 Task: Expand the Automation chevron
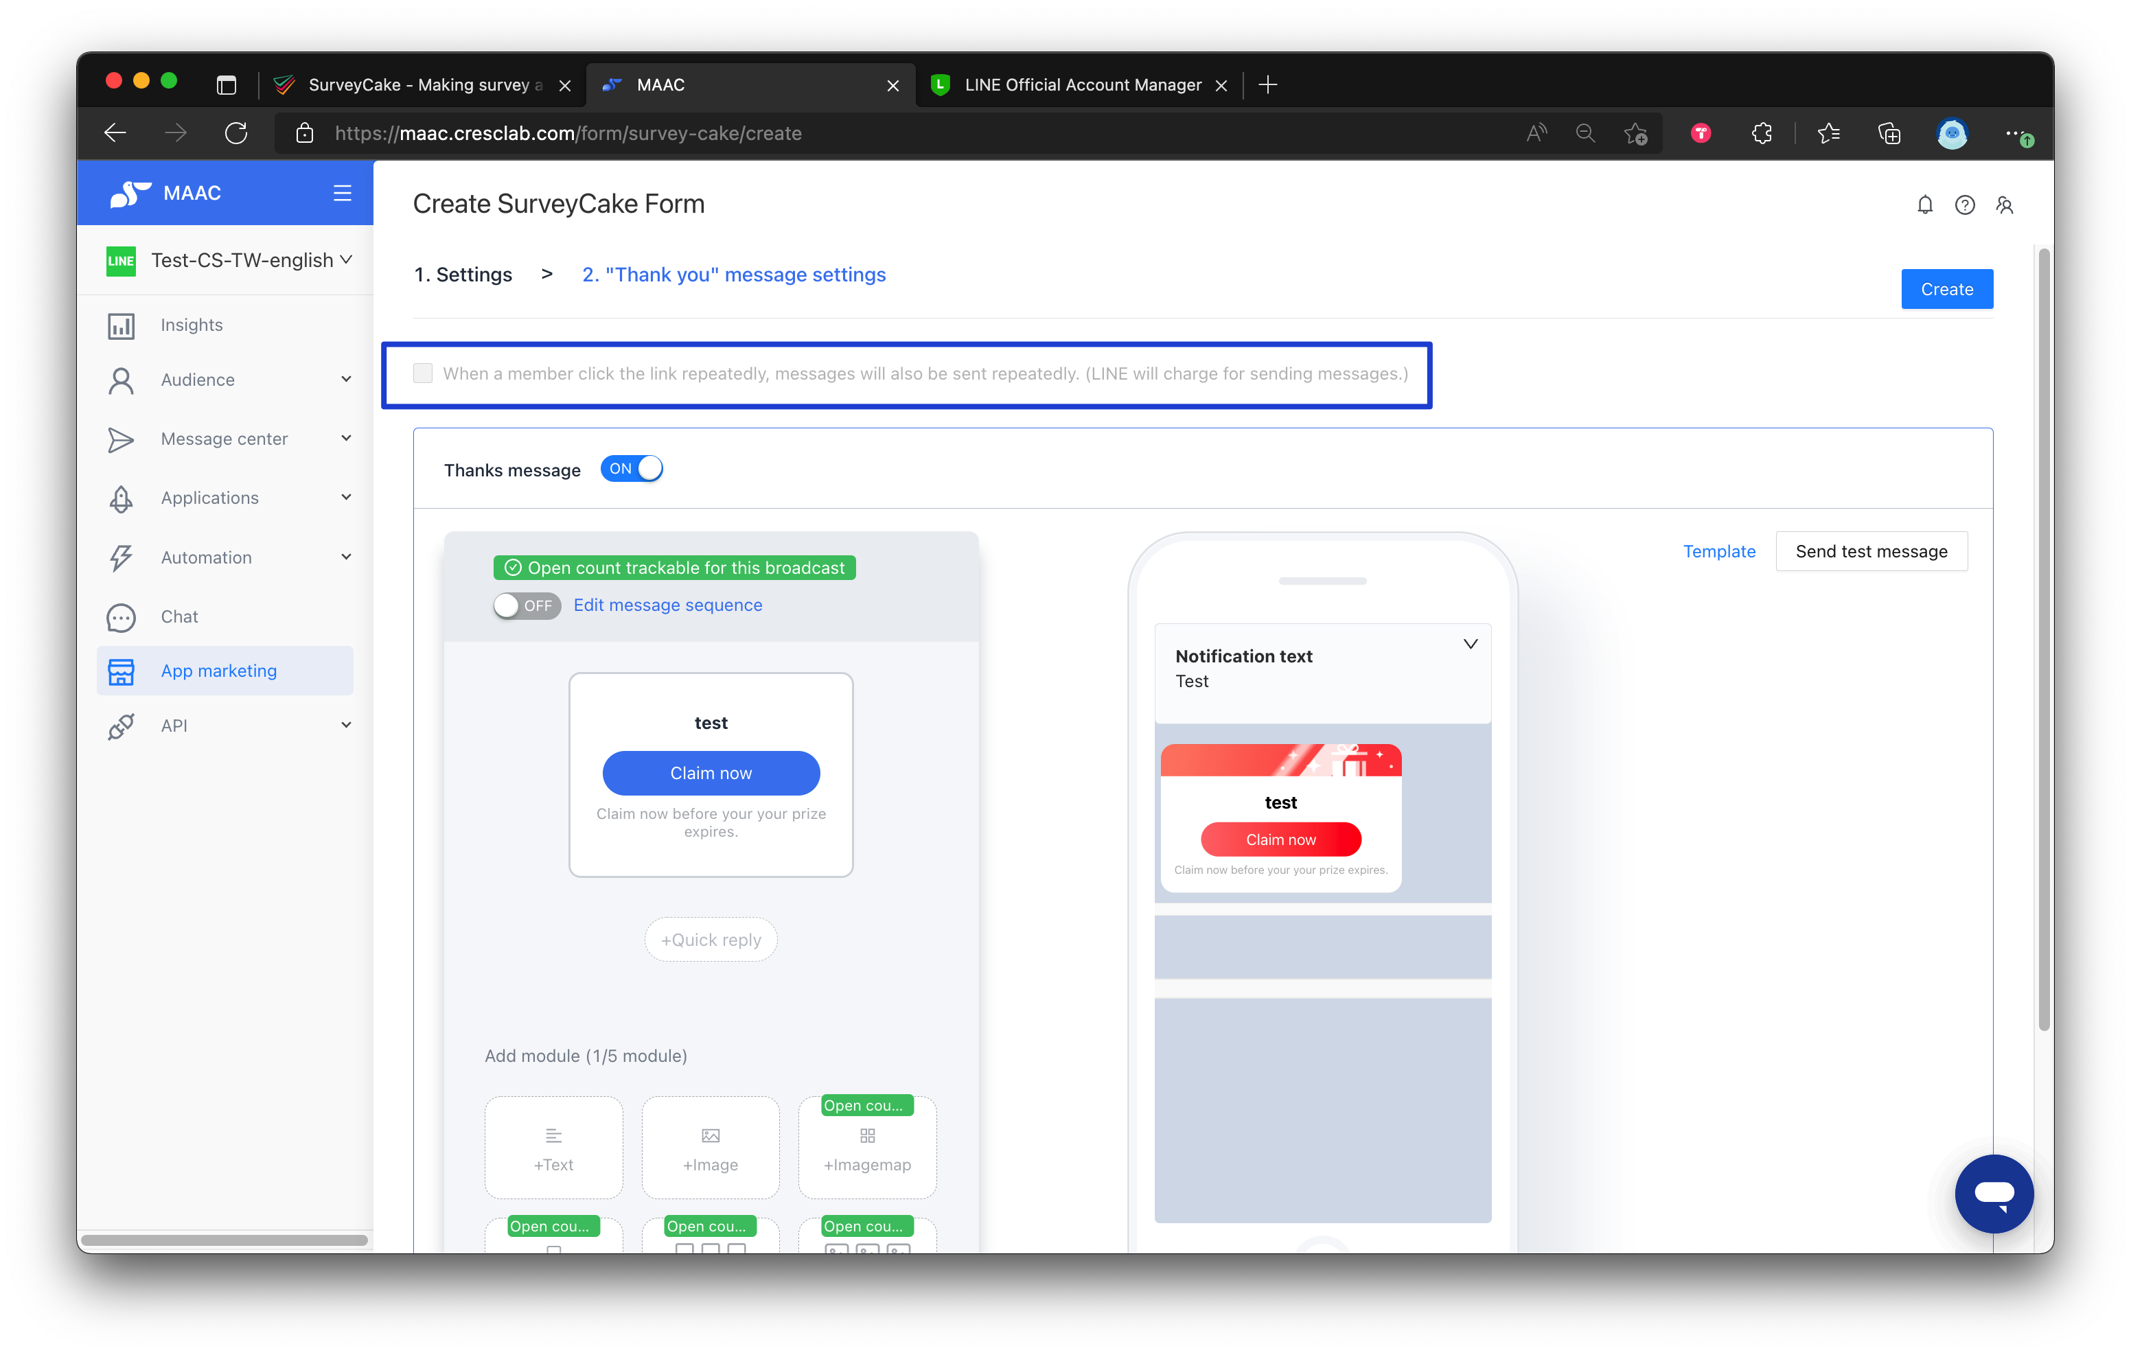point(346,557)
